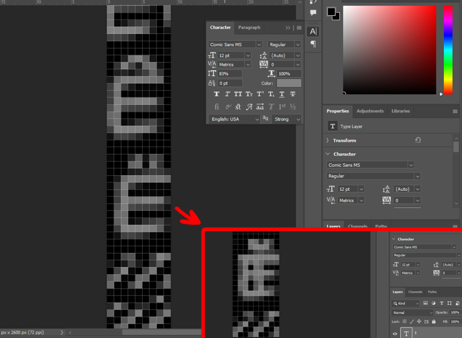Open the Character panel flyout menu

pos(299,28)
